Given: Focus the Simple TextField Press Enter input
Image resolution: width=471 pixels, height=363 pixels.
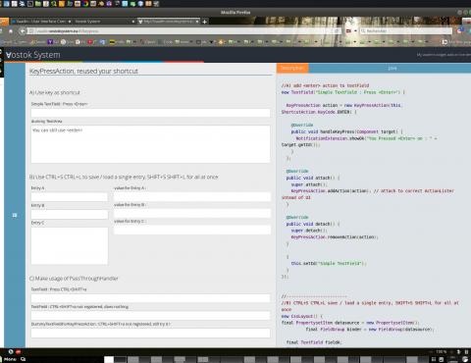Looking at the screenshot, I should [150, 113].
